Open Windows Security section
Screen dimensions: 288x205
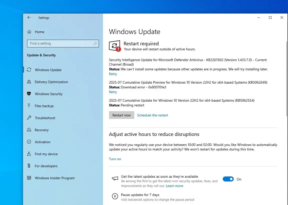click(49, 94)
